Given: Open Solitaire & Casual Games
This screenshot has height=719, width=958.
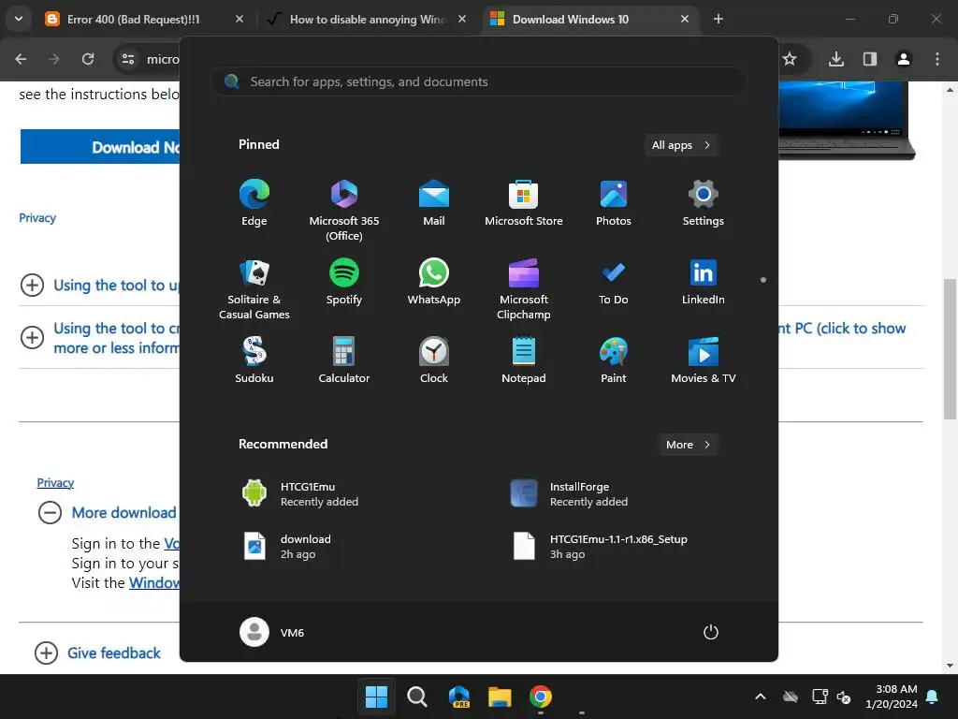Looking at the screenshot, I should click(254, 288).
